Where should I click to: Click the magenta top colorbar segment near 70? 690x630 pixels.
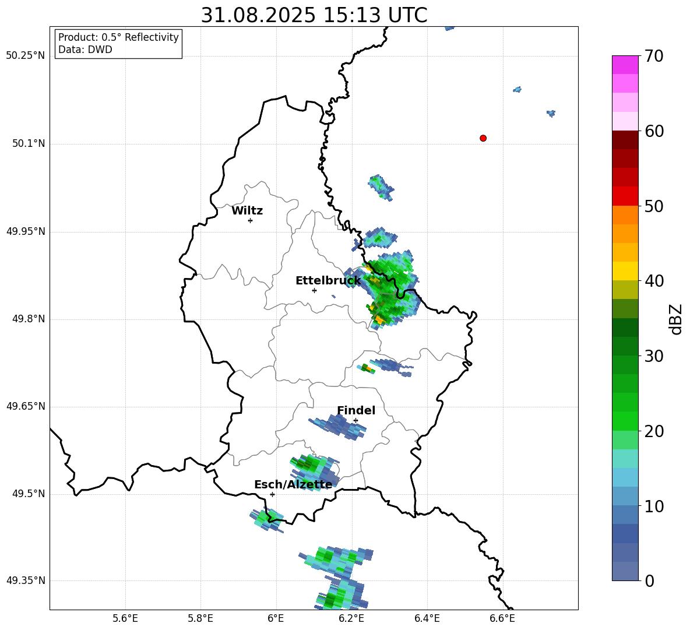point(625,65)
